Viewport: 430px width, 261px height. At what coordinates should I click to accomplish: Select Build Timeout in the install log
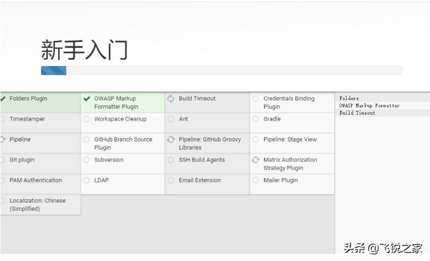(357, 113)
